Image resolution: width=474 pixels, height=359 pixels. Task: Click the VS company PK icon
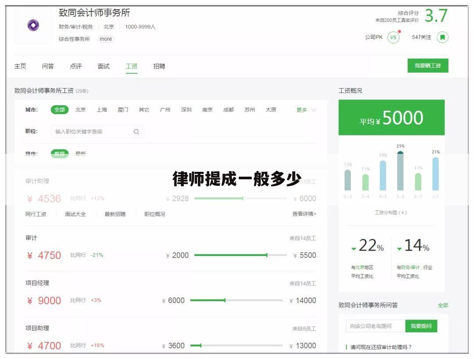393,37
